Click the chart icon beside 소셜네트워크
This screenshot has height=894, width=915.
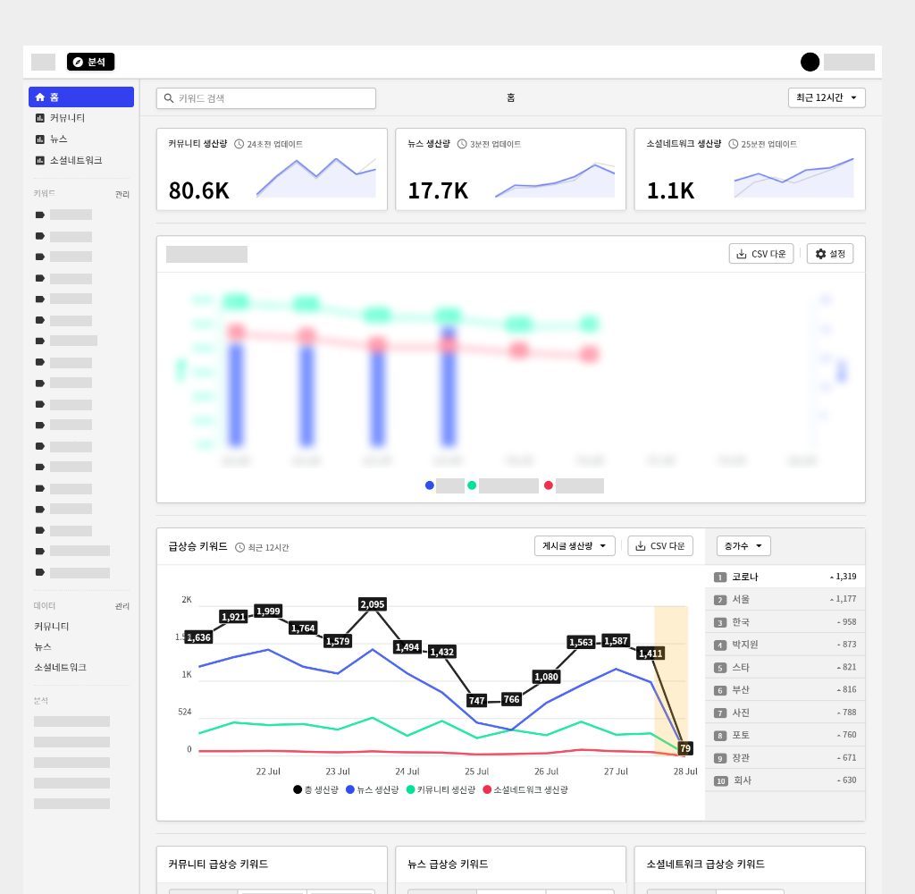39,161
